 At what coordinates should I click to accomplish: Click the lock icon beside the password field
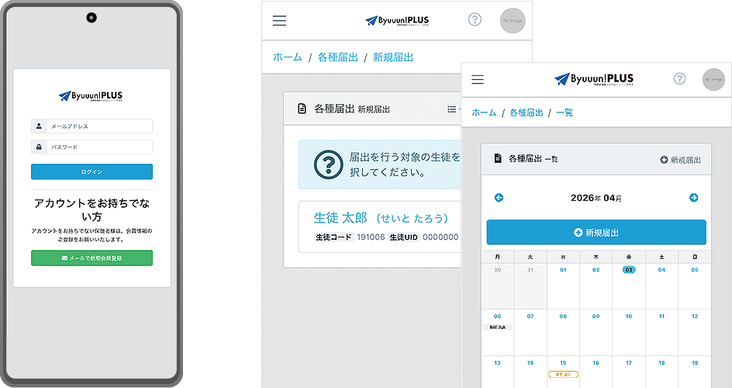click(39, 147)
